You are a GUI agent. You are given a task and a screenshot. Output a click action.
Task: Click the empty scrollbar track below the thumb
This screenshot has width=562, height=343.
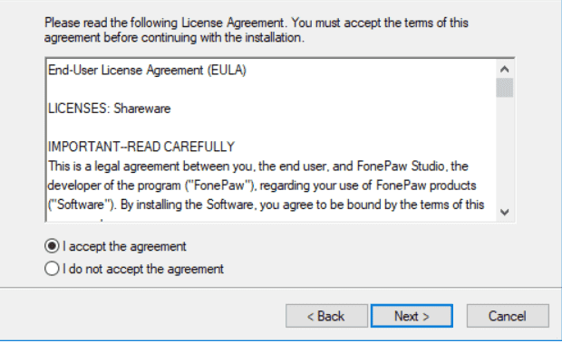504,150
